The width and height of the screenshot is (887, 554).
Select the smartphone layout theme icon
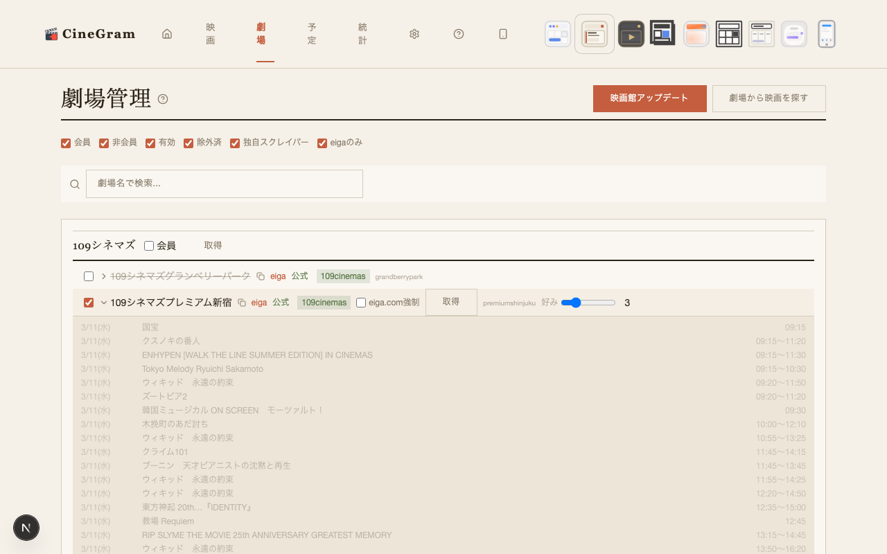click(826, 34)
